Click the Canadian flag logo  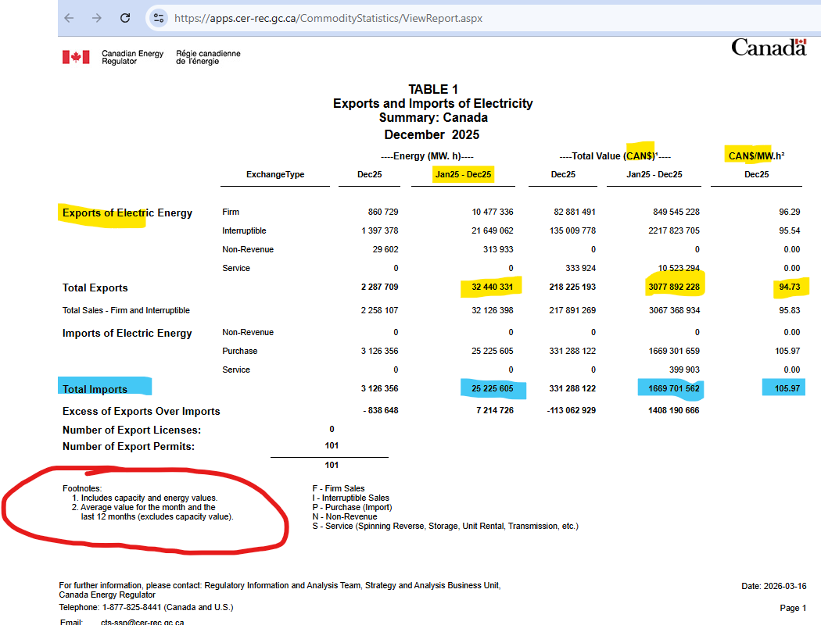[x=76, y=57]
